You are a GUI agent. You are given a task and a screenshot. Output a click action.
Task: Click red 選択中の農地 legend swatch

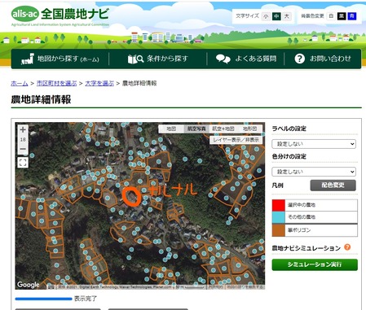279,205
